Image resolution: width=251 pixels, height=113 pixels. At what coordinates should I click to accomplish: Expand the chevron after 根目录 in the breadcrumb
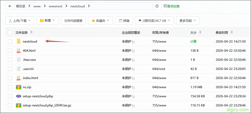point(29,6)
